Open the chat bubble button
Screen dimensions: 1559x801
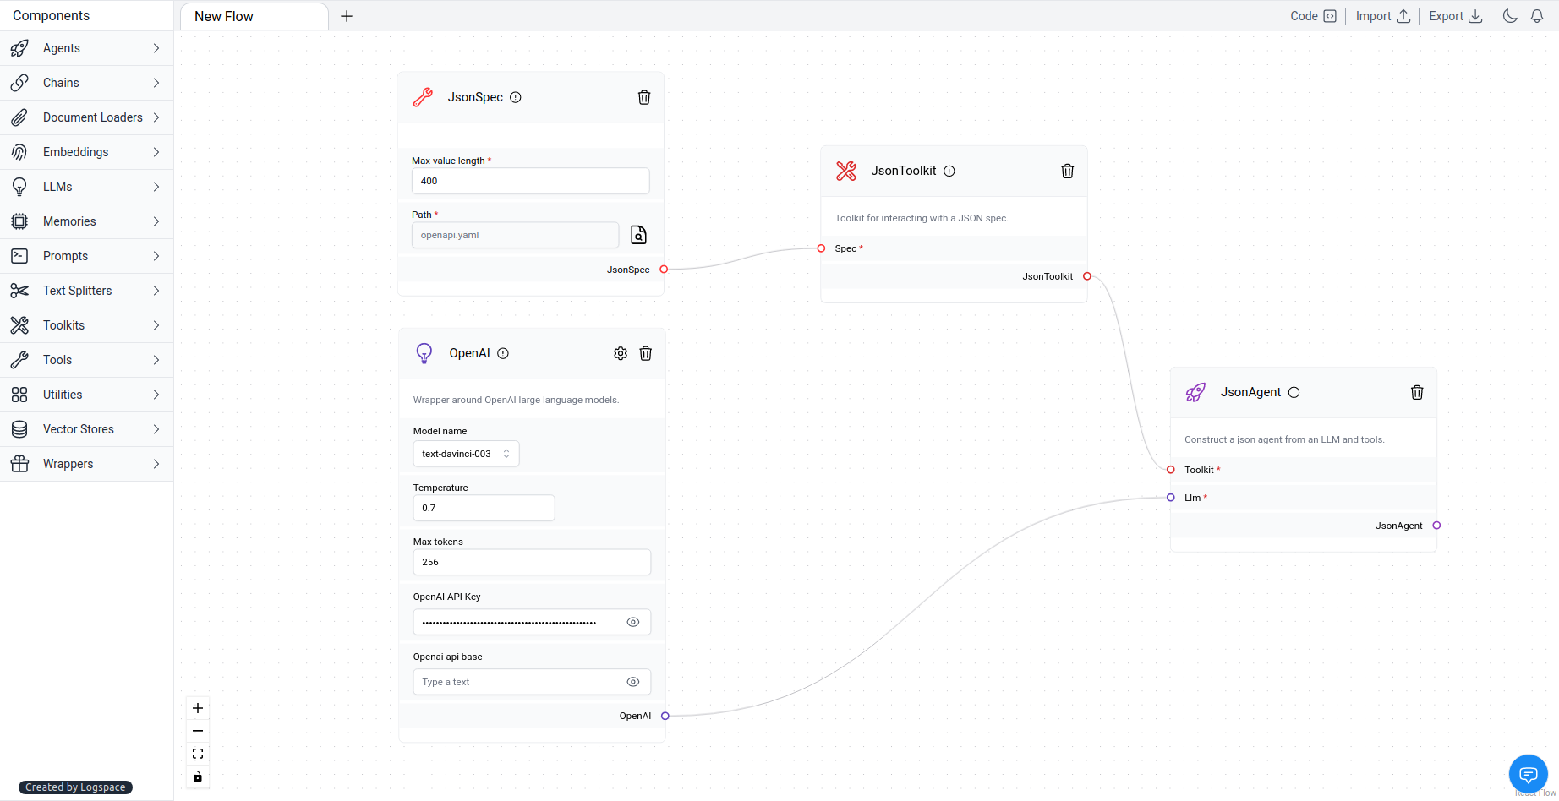coord(1529,774)
